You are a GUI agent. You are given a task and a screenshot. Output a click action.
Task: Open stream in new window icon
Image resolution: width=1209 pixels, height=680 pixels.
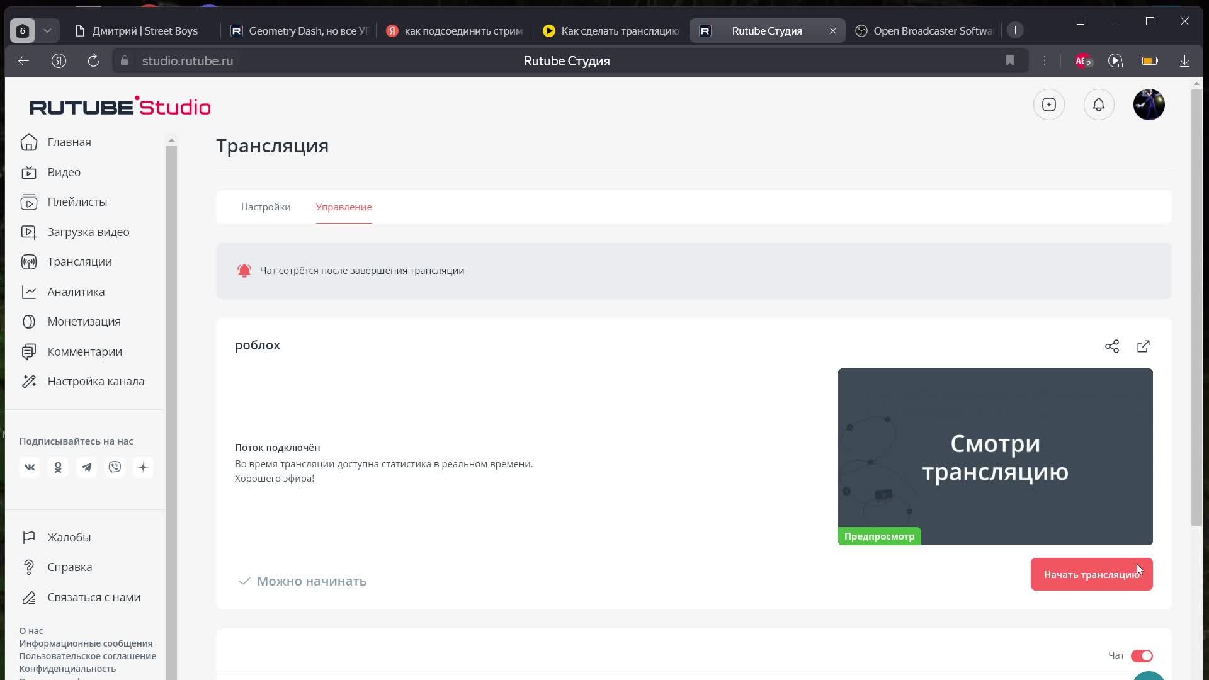coord(1143,346)
